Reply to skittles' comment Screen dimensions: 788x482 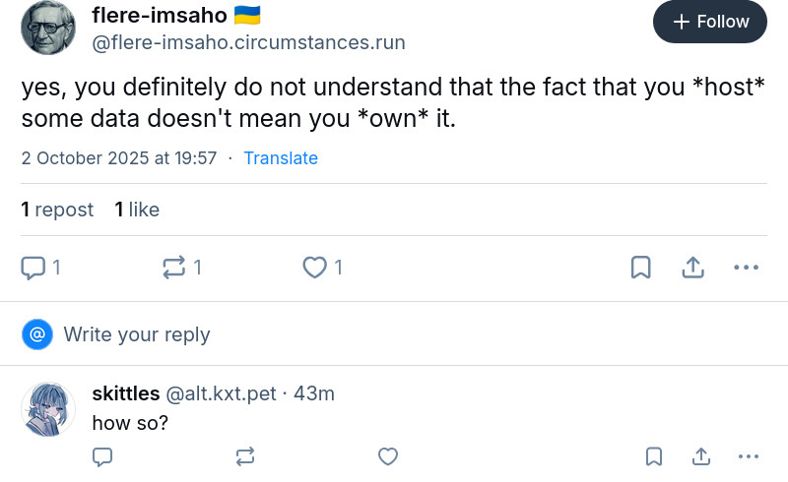pyautogui.click(x=102, y=456)
